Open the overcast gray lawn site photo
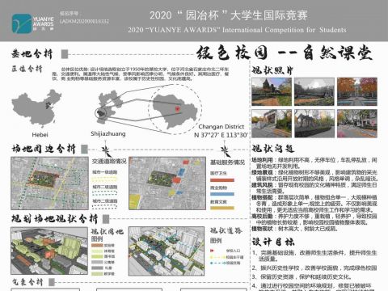 click(x=314, y=91)
